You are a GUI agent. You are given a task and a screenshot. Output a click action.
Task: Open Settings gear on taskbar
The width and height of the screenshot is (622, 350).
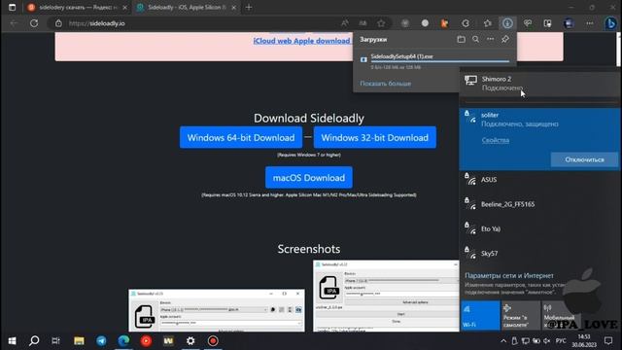[x=190, y=341]
